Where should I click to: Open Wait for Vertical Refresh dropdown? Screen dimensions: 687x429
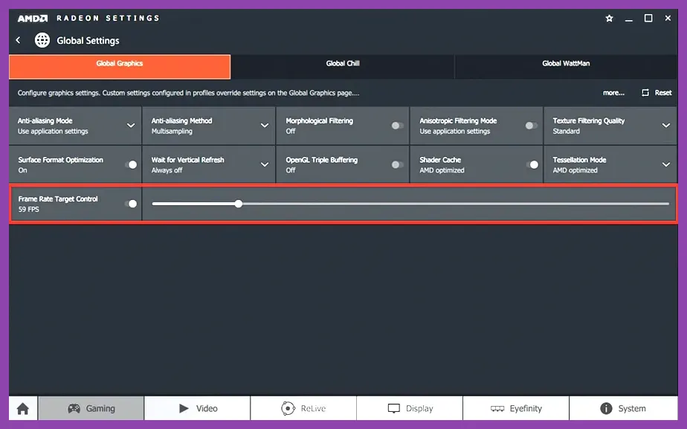(x=265, y=164)
